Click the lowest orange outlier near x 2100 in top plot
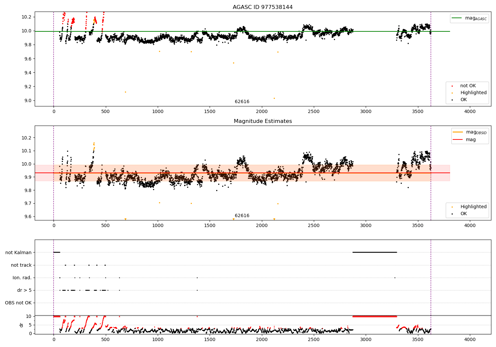496x347 pixels. tap(274, 98)
